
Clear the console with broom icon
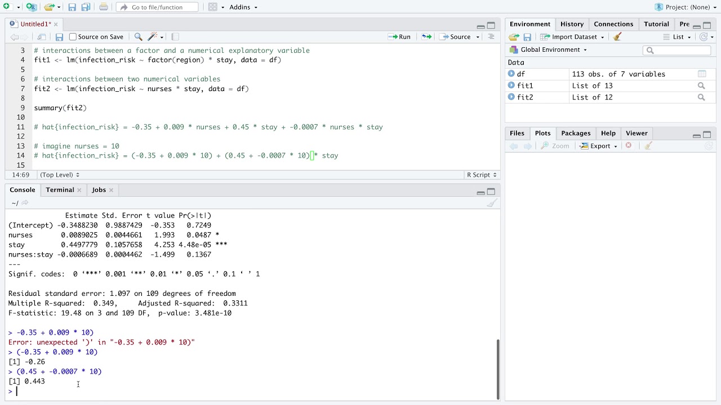tap(492, 203)
